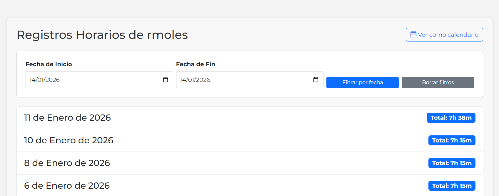The image size is (499, 196).
Task: Apply date filter with Filtrar por fecha
Action: pos(362,82)
